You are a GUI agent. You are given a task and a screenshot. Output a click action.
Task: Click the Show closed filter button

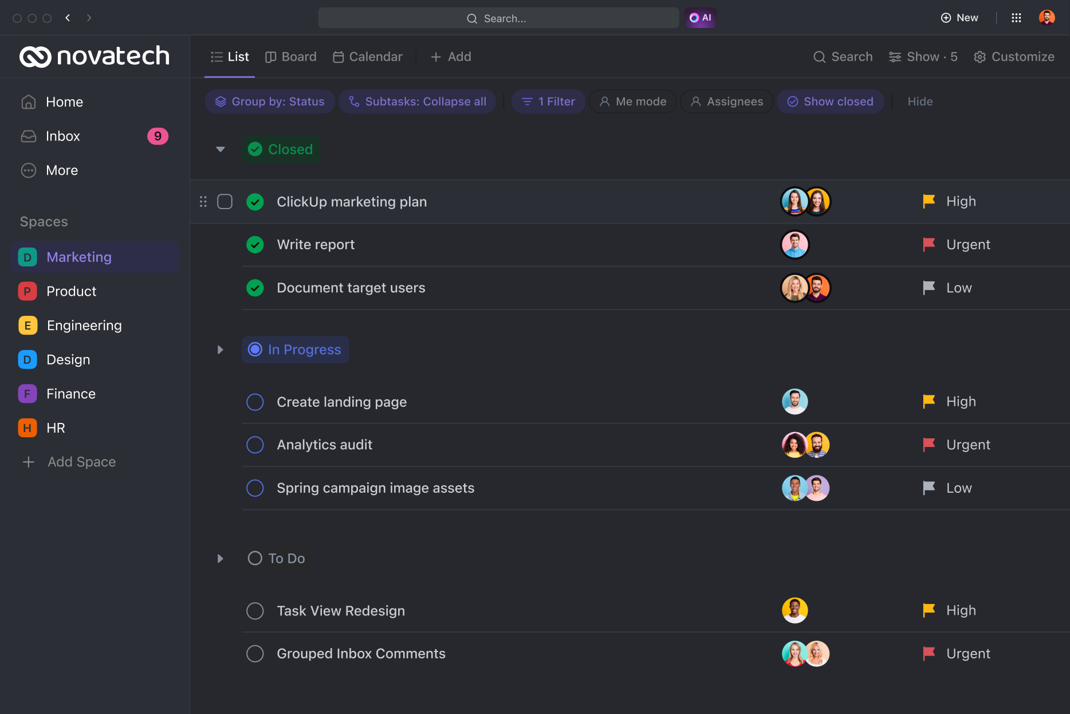[830, 101]
